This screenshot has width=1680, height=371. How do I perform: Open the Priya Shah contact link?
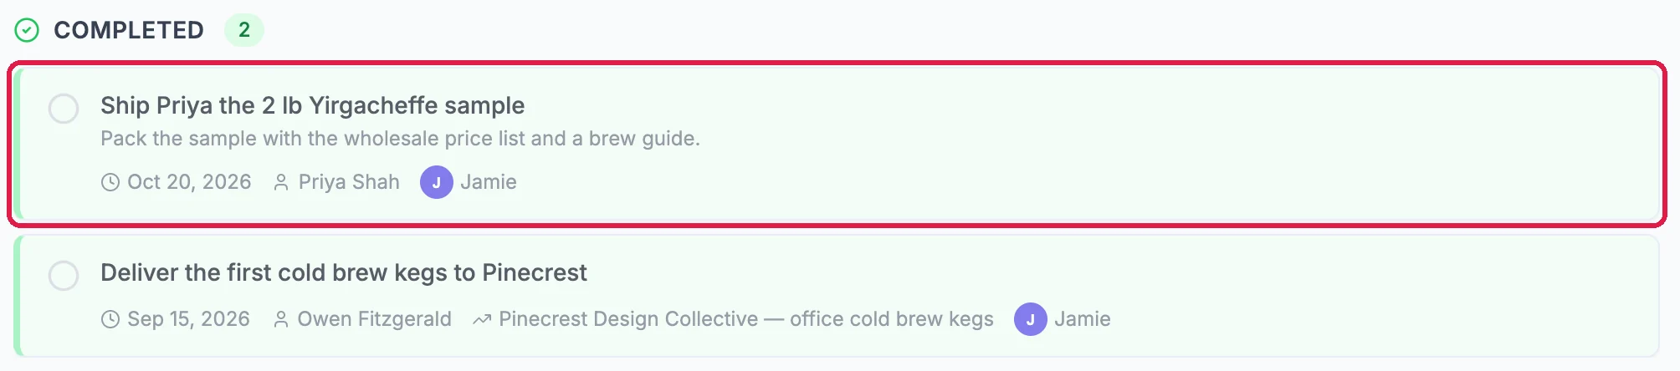click(349, 182)
